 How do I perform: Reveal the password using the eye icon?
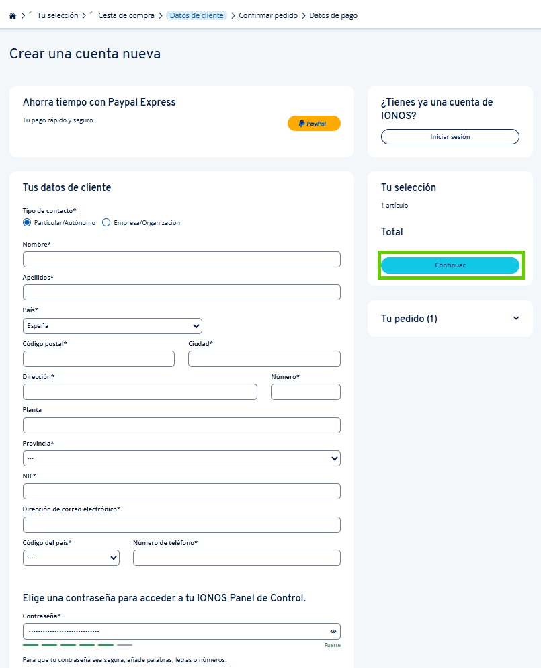tap(332, 630)
